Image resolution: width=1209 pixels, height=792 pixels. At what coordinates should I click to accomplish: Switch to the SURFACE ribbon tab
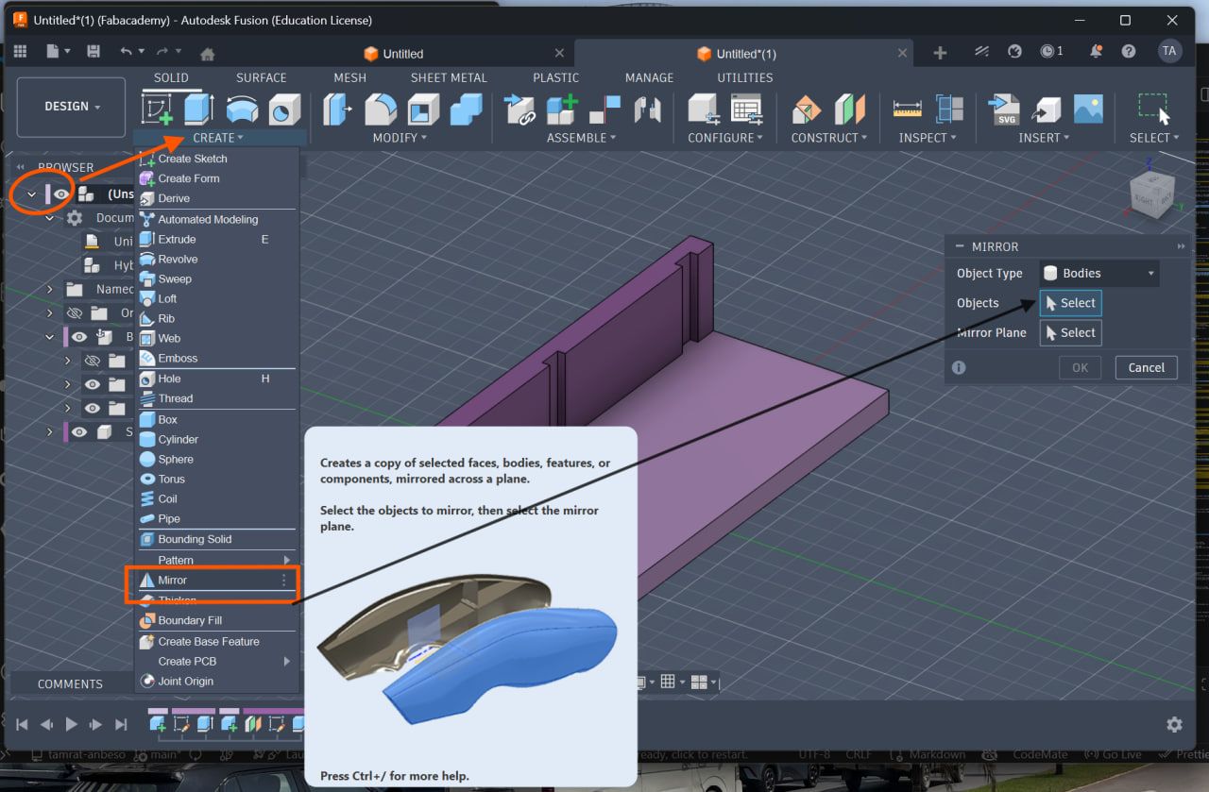[x=262, y=77]
